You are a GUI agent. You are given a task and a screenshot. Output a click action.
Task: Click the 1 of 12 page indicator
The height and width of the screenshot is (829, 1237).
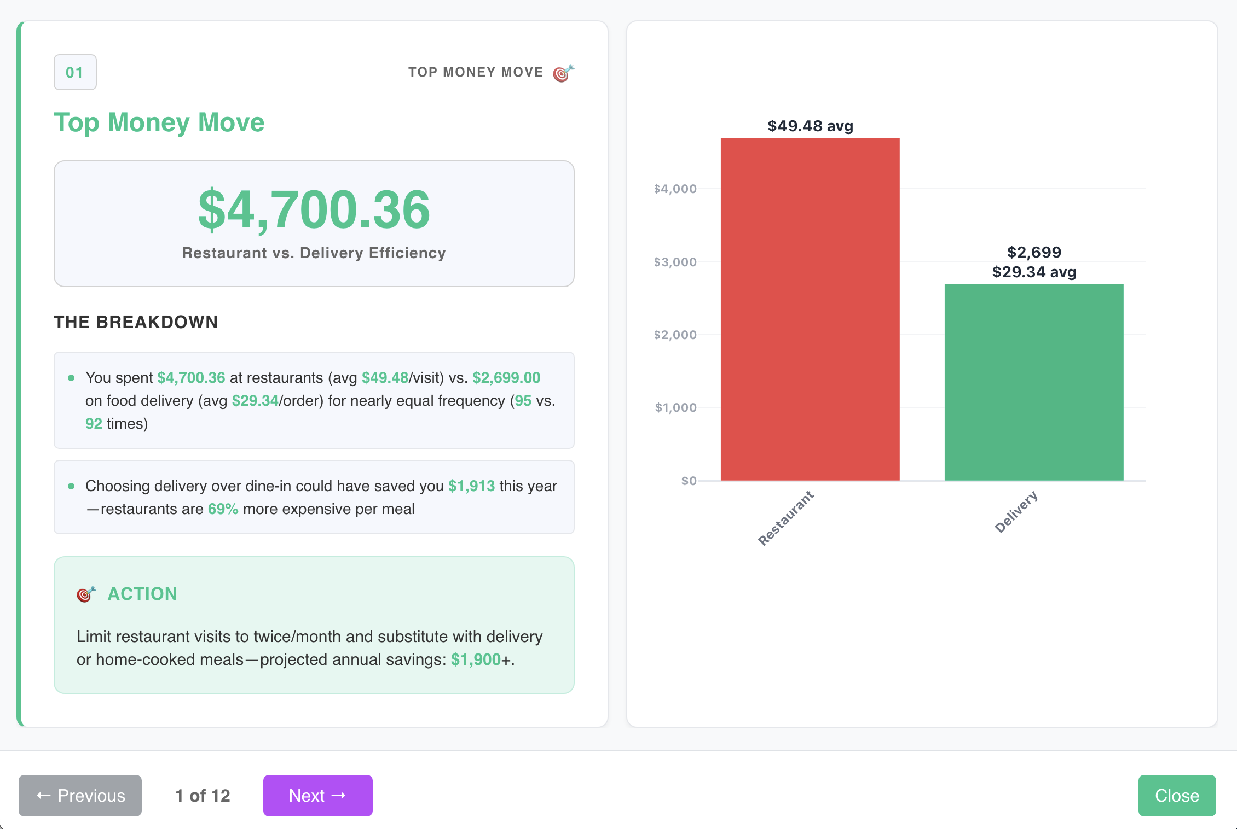pos(203,796)
